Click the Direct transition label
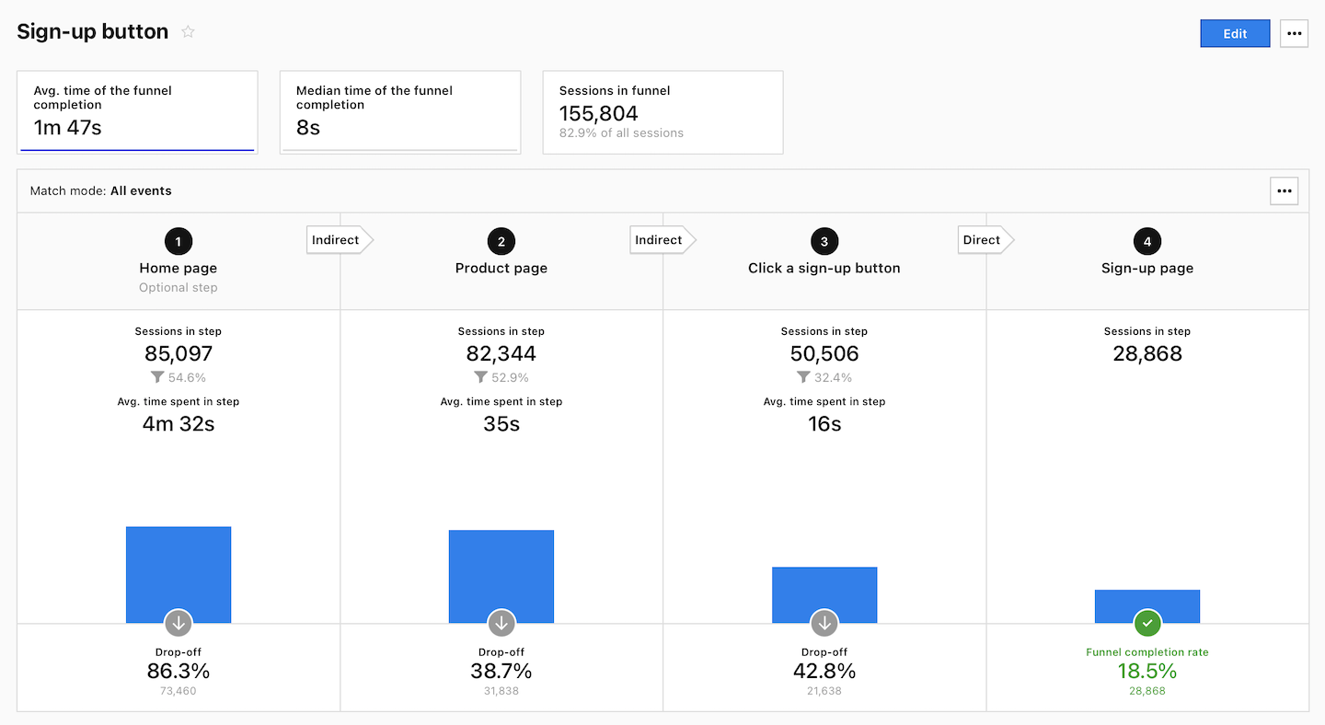This screenshot has width=1325, height=725. [x=983, y=240]
